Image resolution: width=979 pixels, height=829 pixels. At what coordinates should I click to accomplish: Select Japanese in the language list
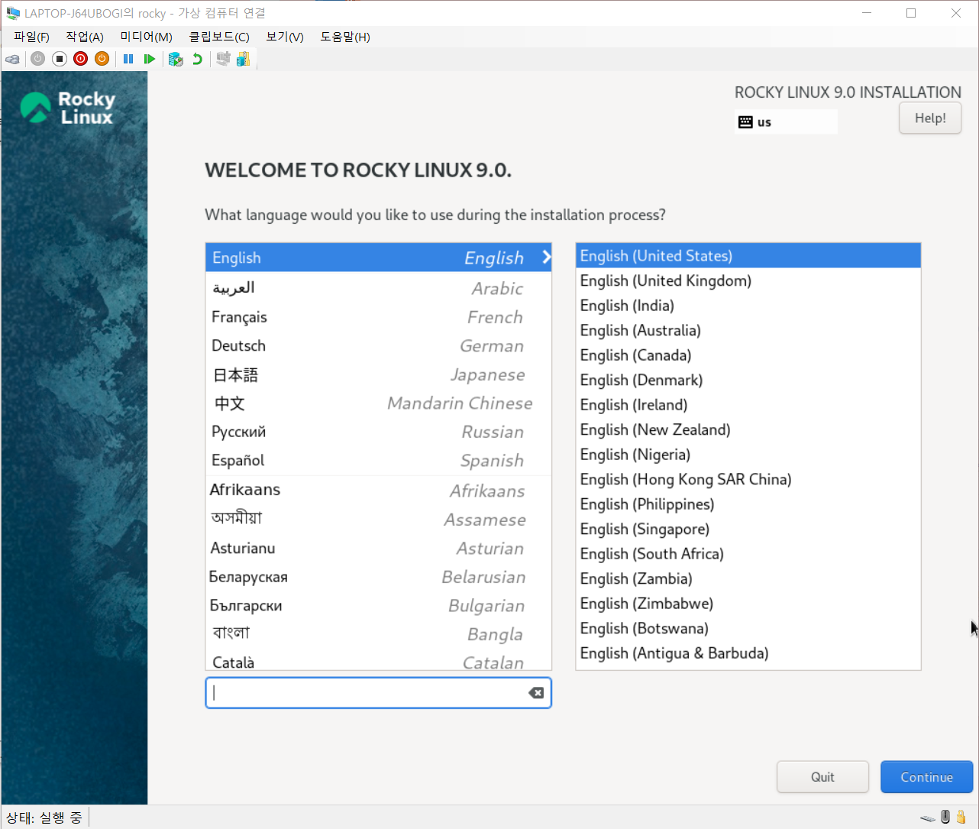pos(378,374)
